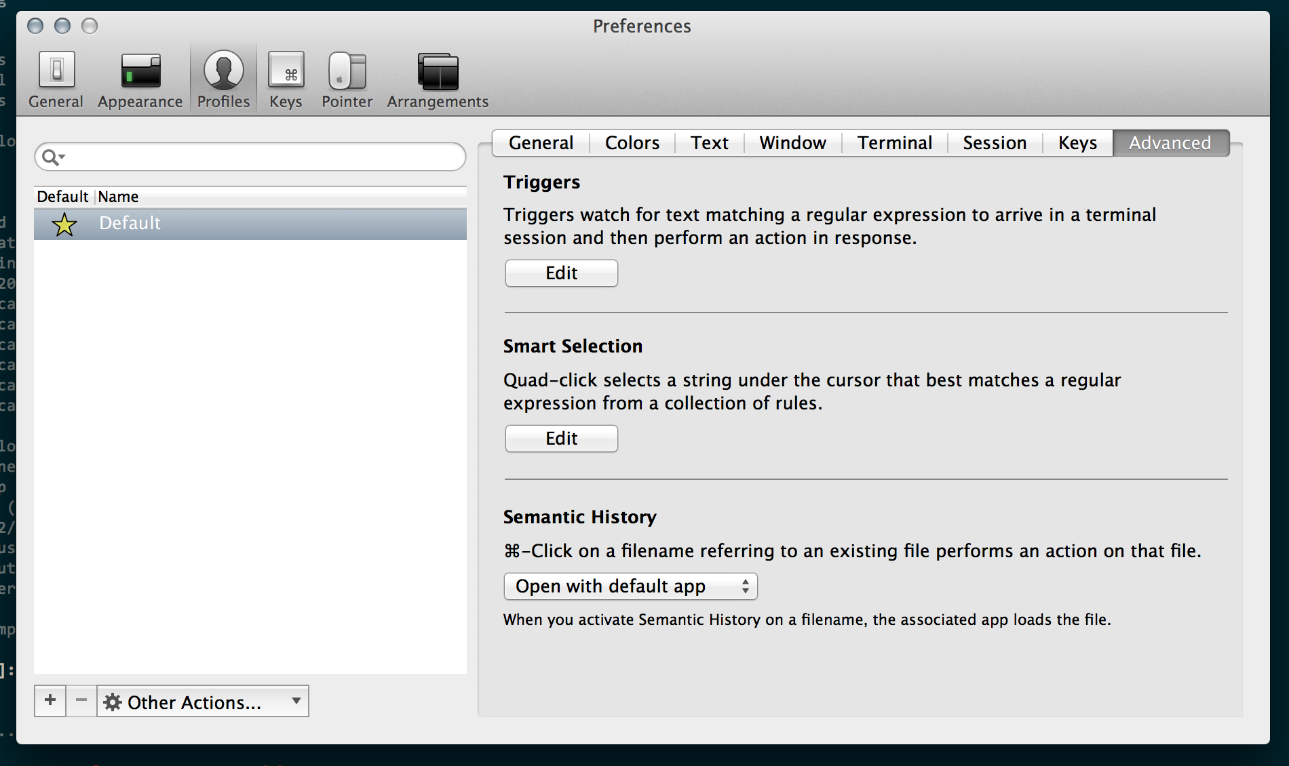
Task: Switch to the Window tab
Action: (792, 143)
